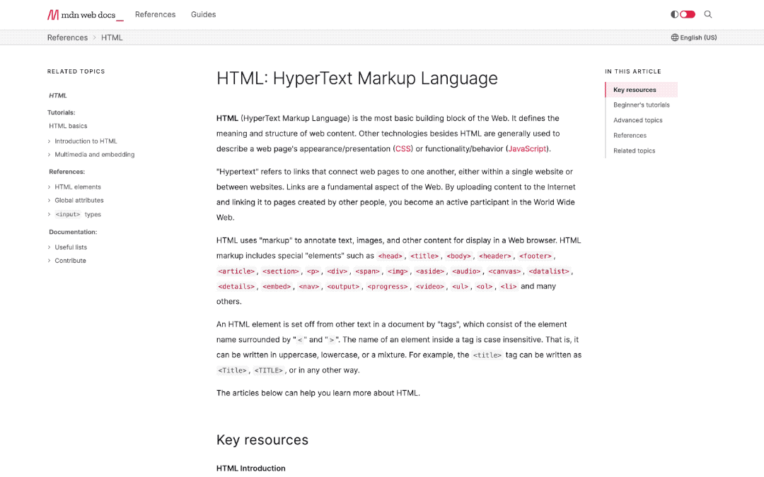Click the globe language icon
764x477 pixels.
[x=675, y=37]
